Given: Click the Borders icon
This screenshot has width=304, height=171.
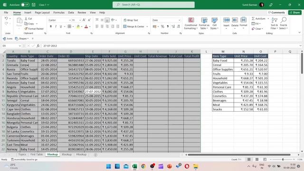Looking at the screenshot, I should coord(69,27).
